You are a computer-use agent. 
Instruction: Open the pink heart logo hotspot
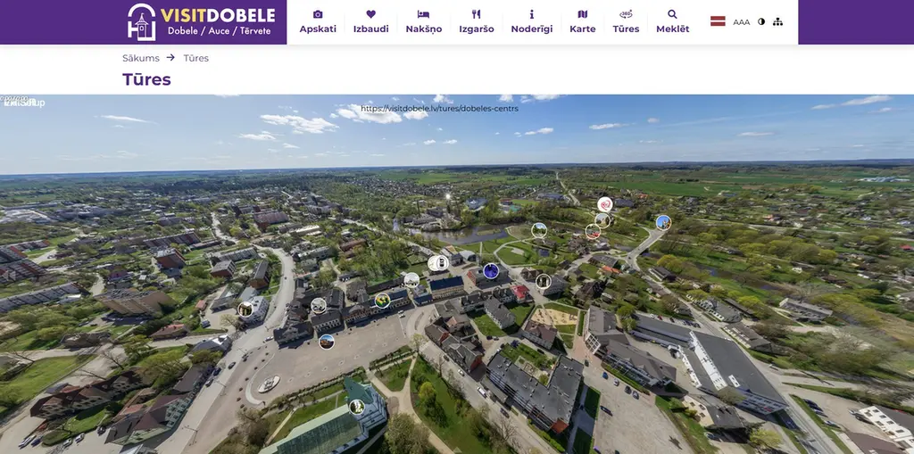tap(605, 204)
